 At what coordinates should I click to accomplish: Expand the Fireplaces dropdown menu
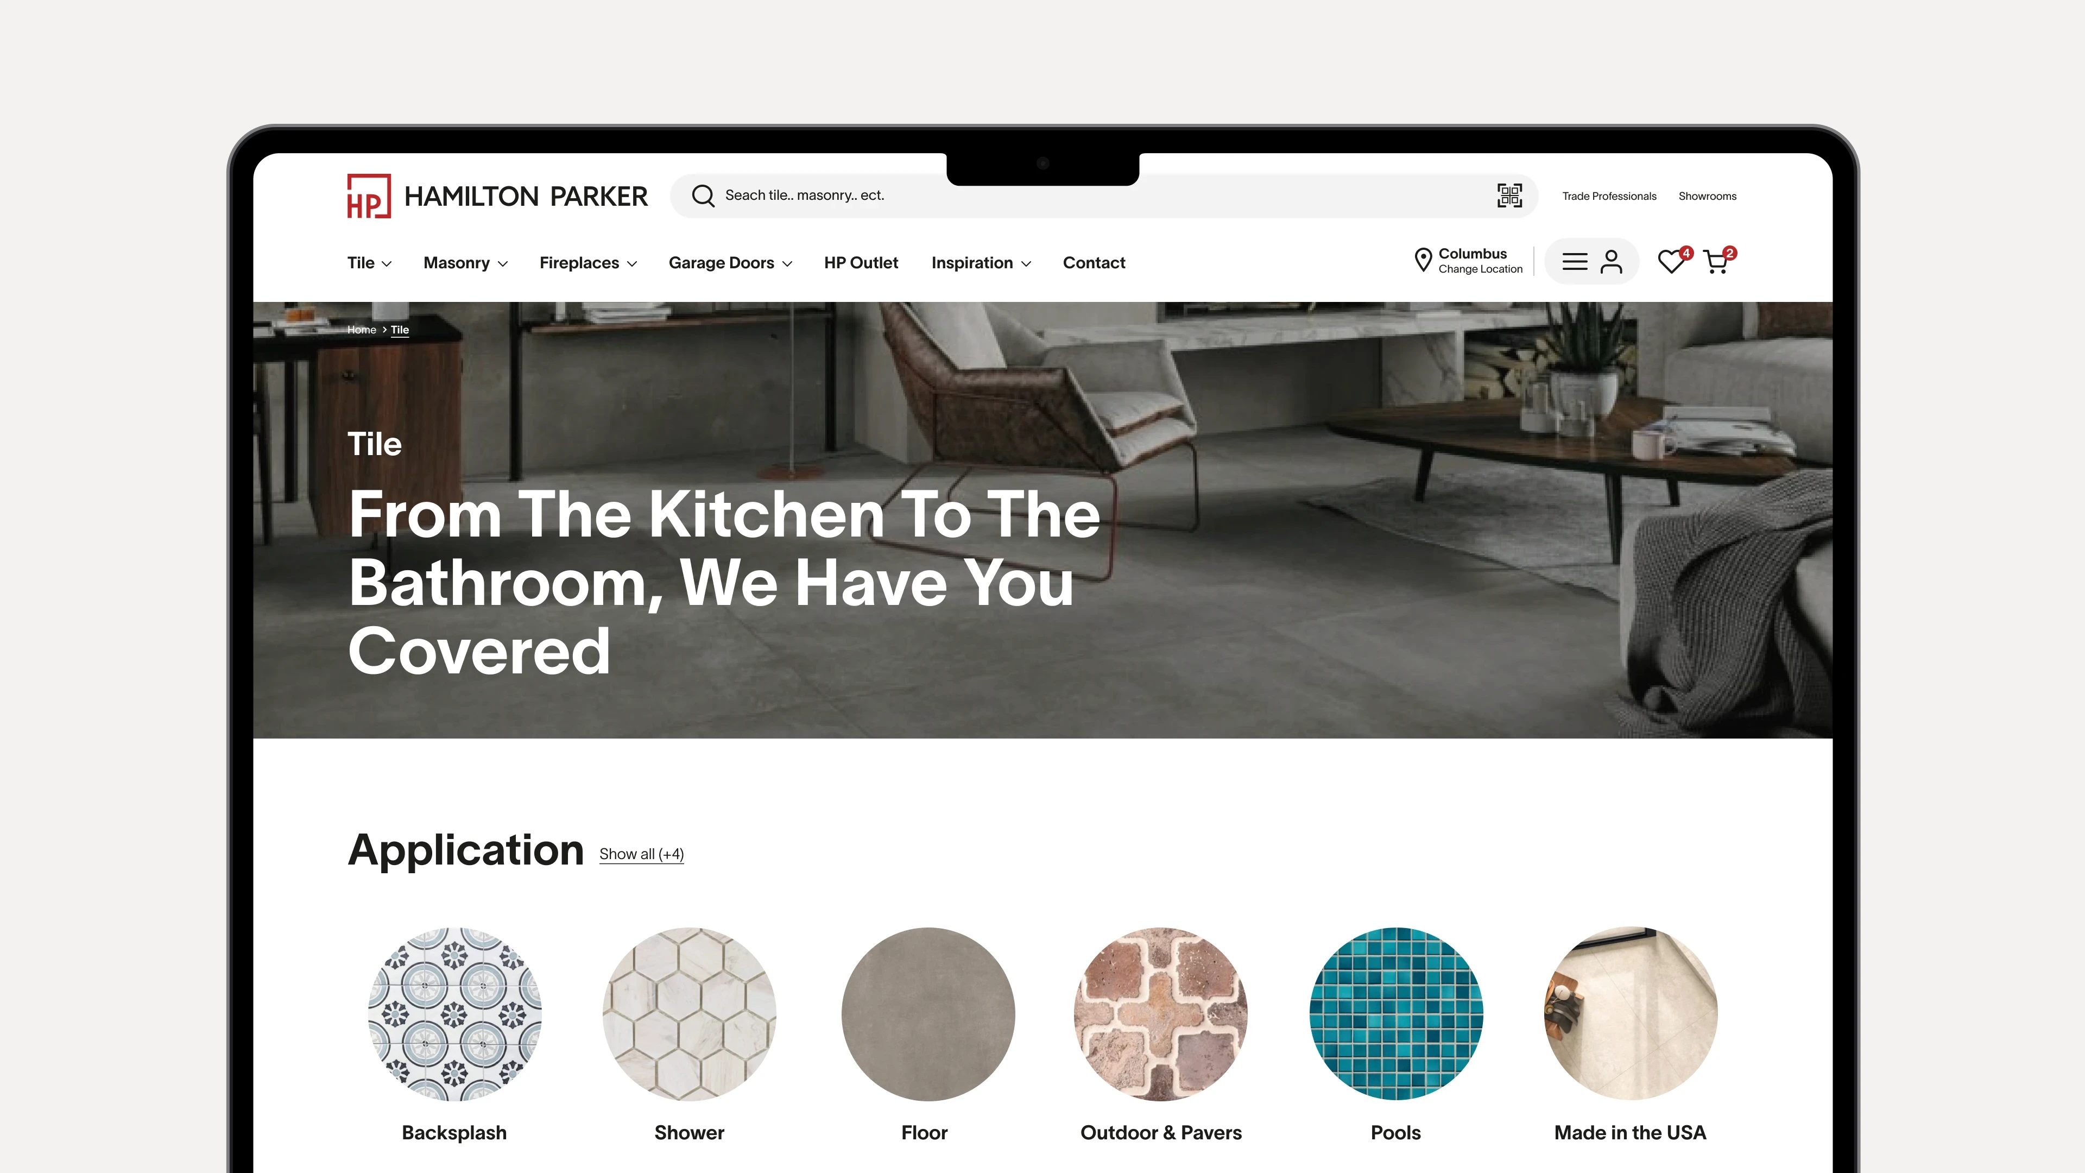pyautogui.click(x=589, y=263)
